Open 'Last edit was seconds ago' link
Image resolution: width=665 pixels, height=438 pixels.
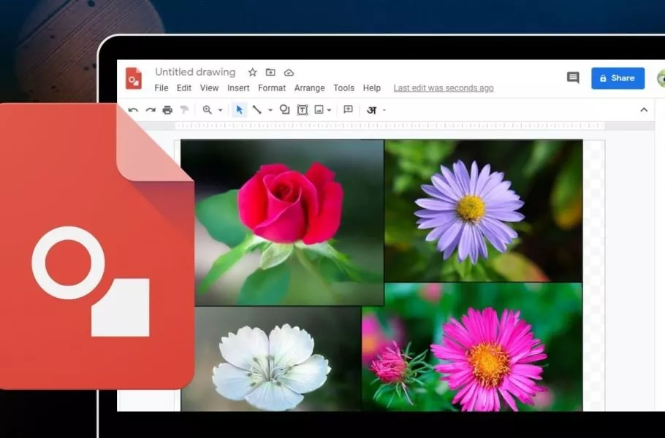[x=443, y=88]
